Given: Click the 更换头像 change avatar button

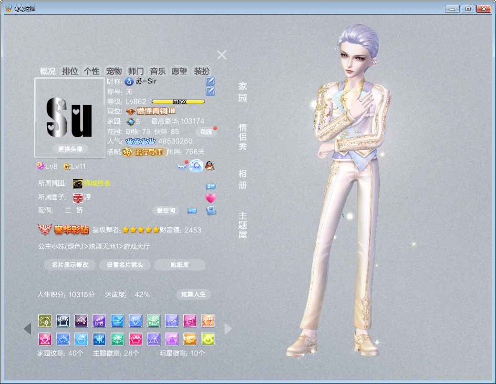Looking at the screenshot, I should tap(70, 149).
